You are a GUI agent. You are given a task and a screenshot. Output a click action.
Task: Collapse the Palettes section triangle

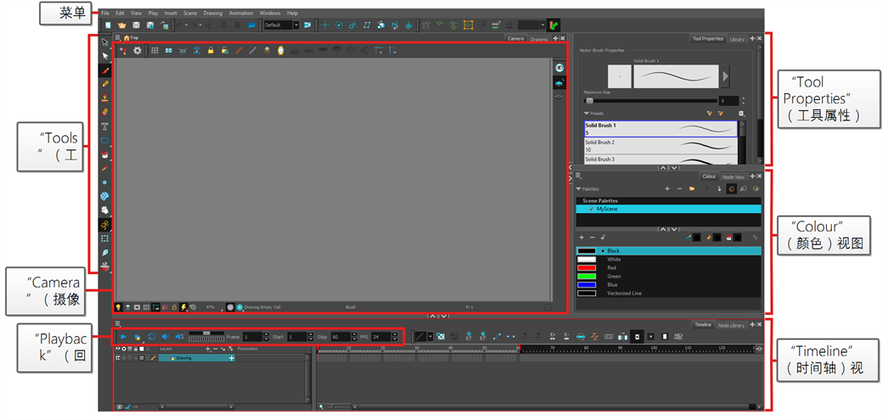[578, 188]
